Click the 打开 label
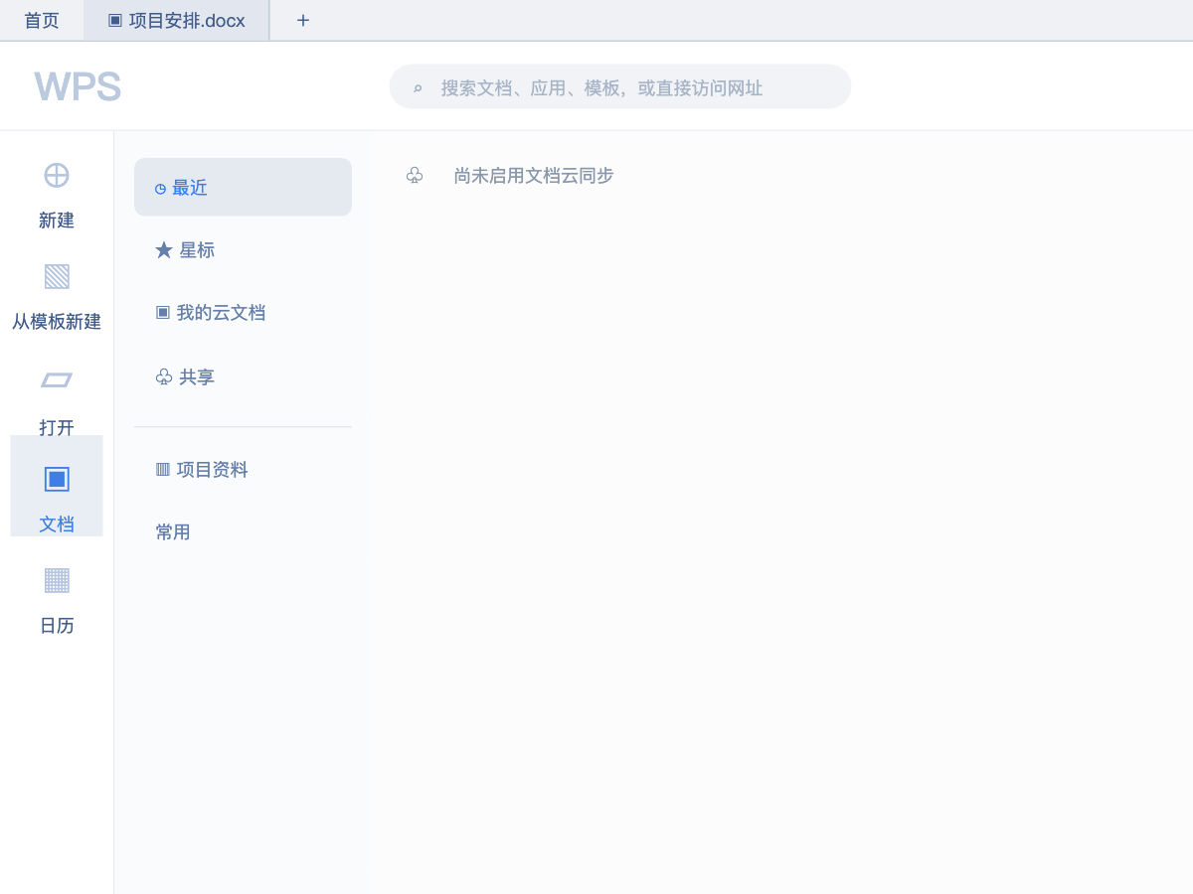The height and width of the screenshot is (894, 1193). [57, 427]
